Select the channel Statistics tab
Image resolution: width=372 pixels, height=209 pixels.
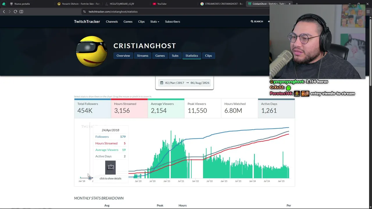[x=192, y=56]
